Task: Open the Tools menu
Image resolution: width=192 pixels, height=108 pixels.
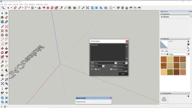Action: click(x=26, y=4)
